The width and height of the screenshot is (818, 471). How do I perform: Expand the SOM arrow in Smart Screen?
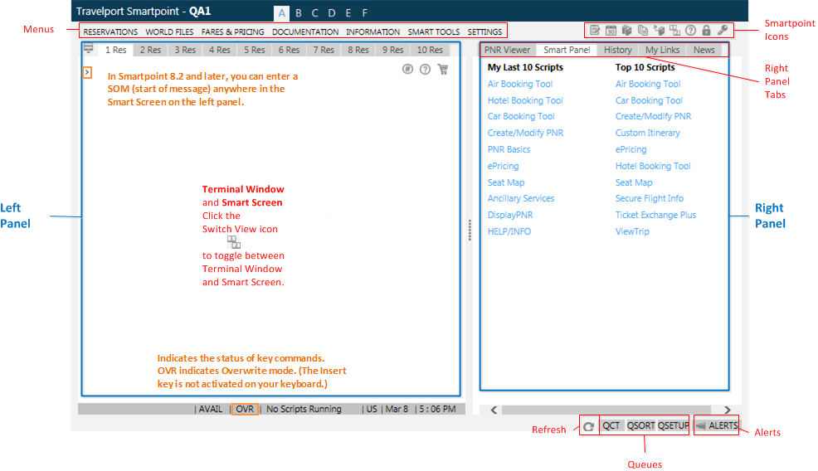click(x=88, y=73)
